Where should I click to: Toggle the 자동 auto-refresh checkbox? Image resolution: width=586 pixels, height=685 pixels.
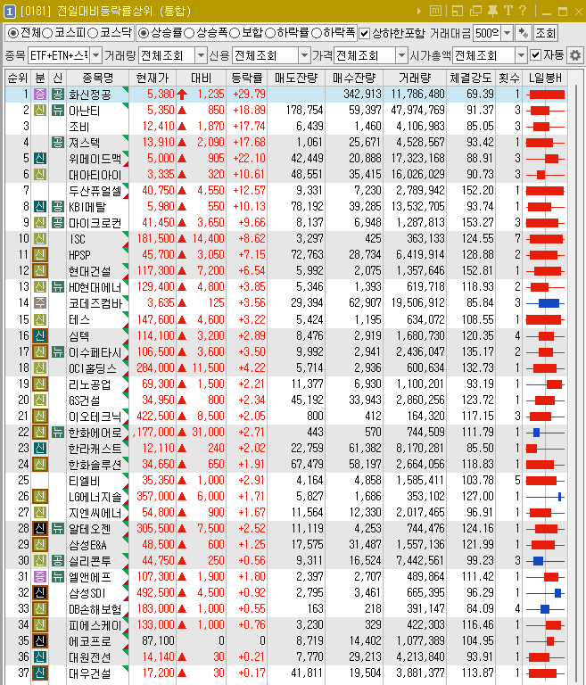point(535,55)
